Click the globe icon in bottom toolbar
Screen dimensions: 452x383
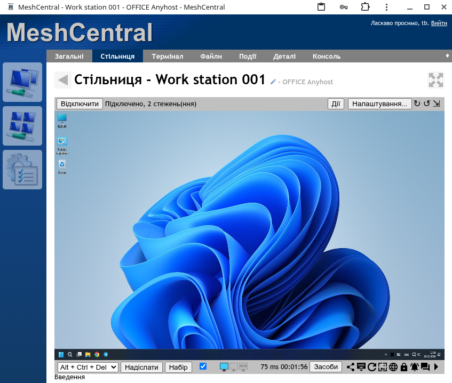tap(393, 367)
